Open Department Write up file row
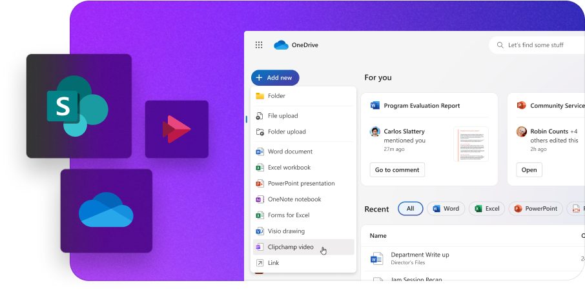585x292 pixels. point(473,258)
